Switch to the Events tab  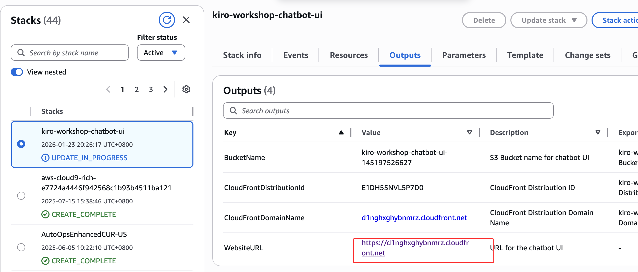(296, 55)
